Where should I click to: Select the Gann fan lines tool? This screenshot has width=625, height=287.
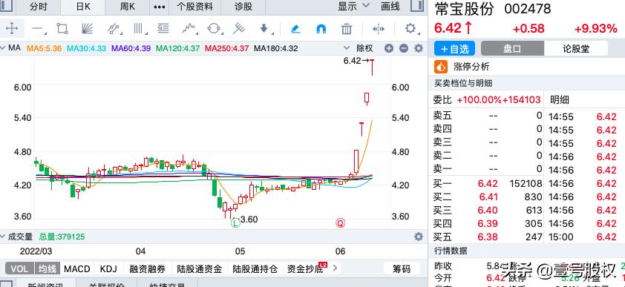(87, 29)
